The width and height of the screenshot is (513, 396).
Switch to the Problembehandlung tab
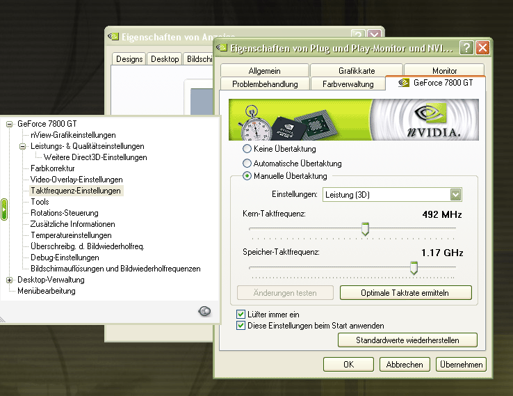[265, 84]
